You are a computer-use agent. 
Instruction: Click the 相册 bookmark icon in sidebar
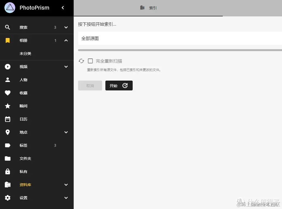(x=7, y=40)
